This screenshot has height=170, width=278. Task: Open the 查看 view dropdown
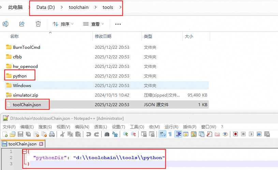[x=94, y=24]
